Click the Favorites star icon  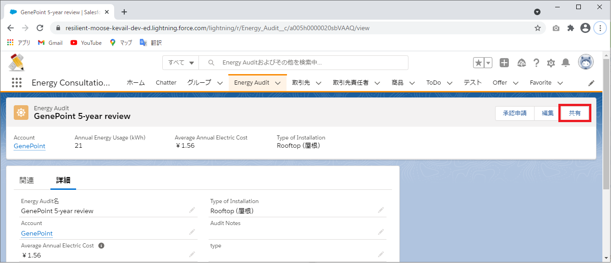(x=479, y=63)
